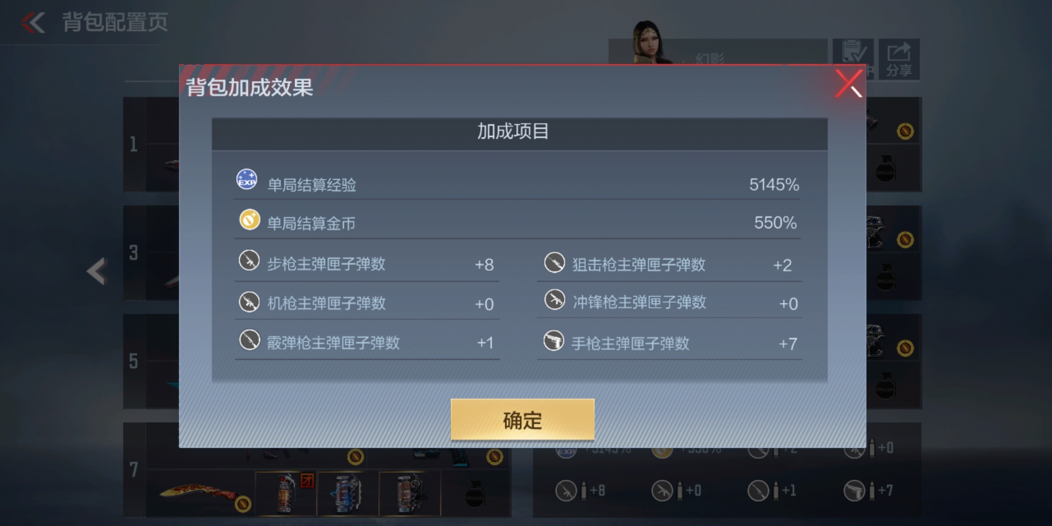Screen dimensions: 1052x526
Task: Click the machine gun 机枪 icon
Action: click(249, 301)
